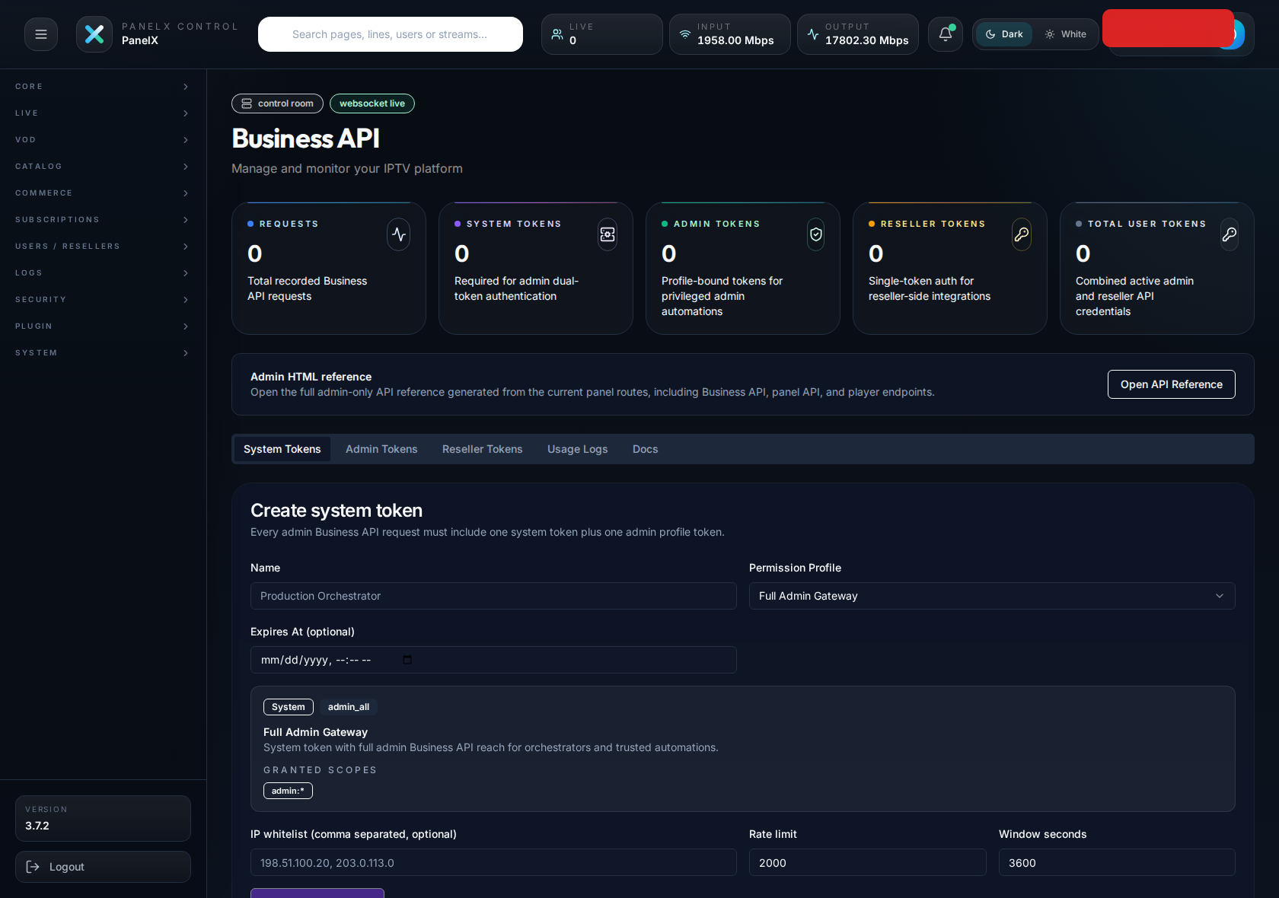This screenshot has width=1279, height=898.
Task: Open the calendar picker in Expires At field
Action: (407, 660)
